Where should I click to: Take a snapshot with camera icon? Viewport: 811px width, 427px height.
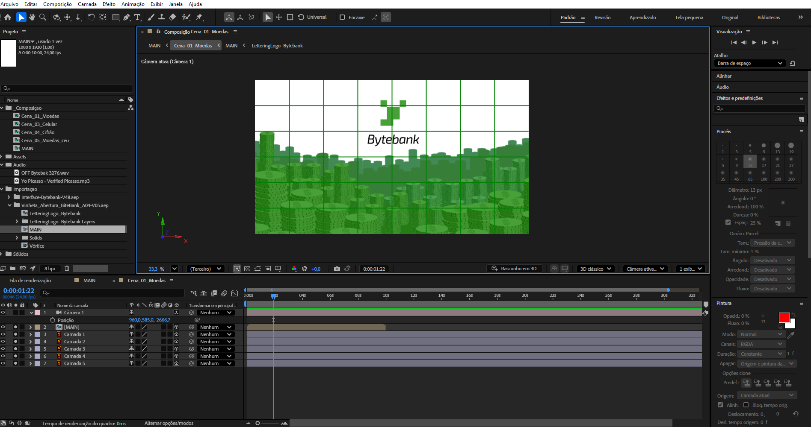pyautogui.click(x=337, y=269)
